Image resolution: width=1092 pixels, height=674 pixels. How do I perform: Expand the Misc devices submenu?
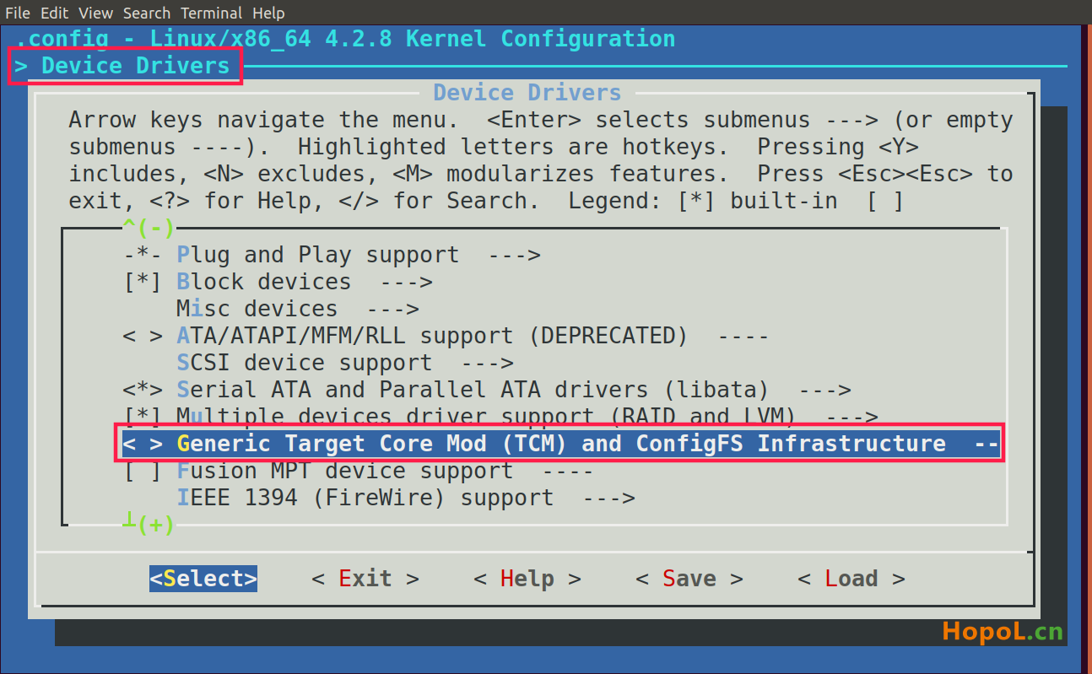pos(298,309)
